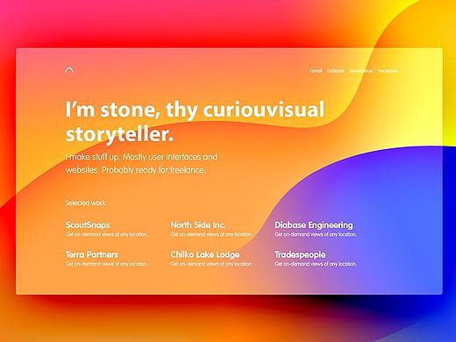Open the Tradespeople project

[x=300, y=254]
